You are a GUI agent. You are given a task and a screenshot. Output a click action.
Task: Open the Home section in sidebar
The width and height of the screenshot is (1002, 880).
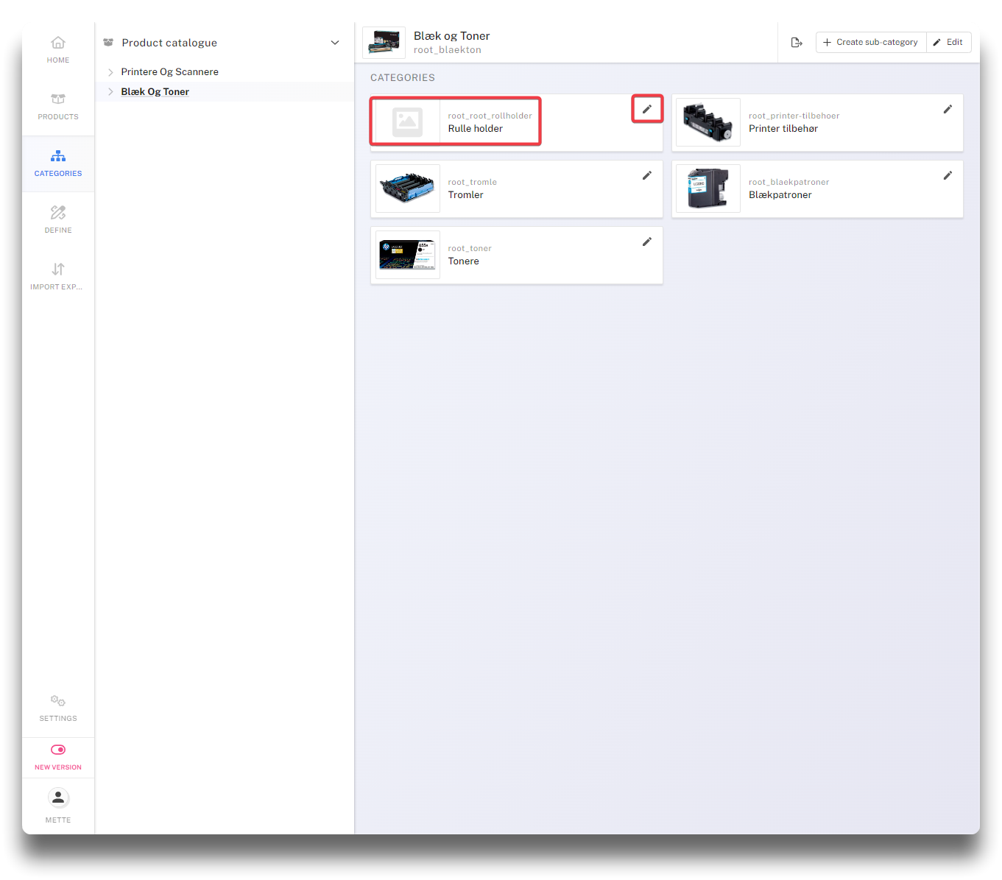point(58,50)
